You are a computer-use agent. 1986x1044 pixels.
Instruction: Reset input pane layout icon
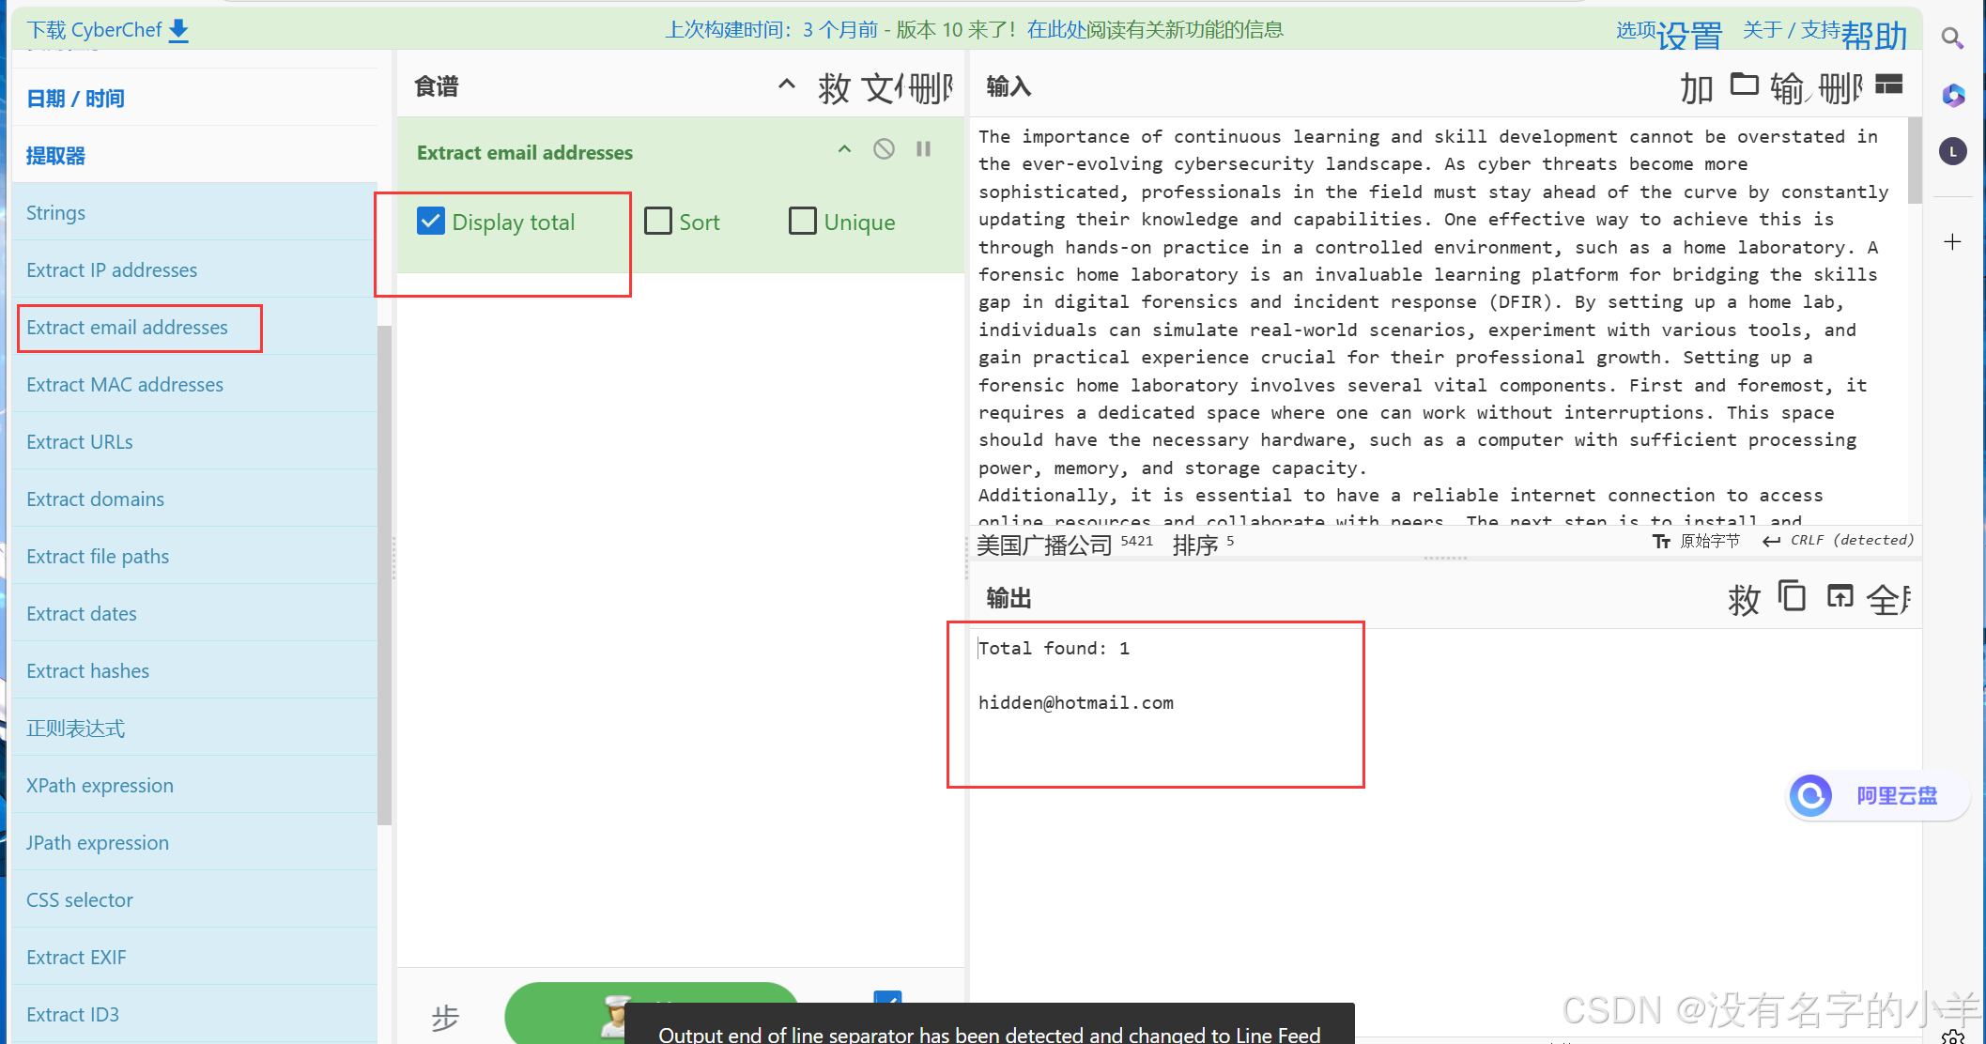tap(1888, 85)
